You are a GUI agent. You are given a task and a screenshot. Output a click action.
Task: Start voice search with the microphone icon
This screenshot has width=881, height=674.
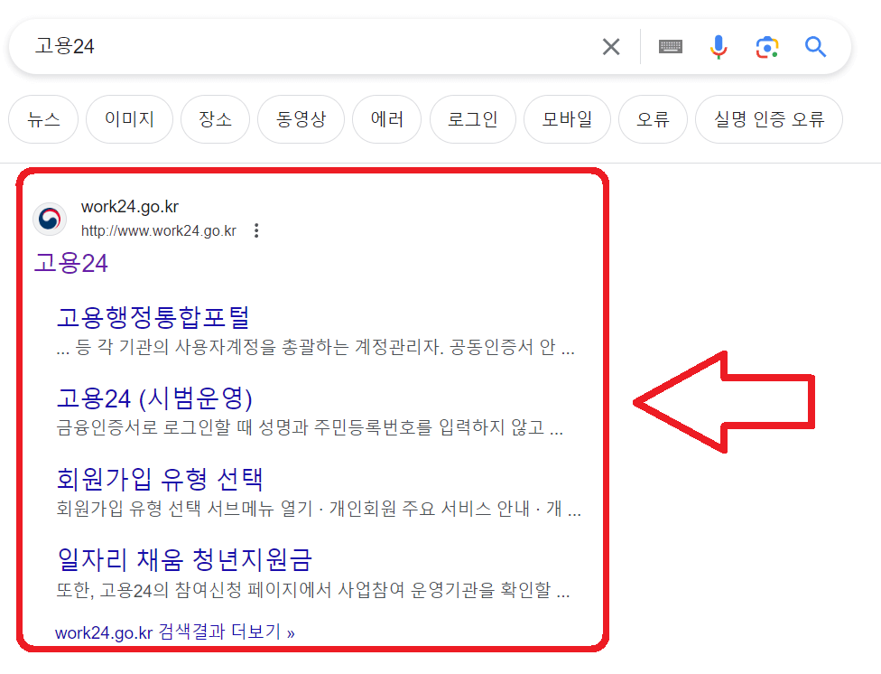pyautogui.click(x=718, y=46)
